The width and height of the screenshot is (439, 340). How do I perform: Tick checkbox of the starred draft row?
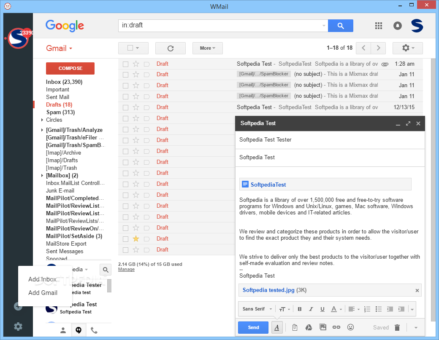click(126, 239)
